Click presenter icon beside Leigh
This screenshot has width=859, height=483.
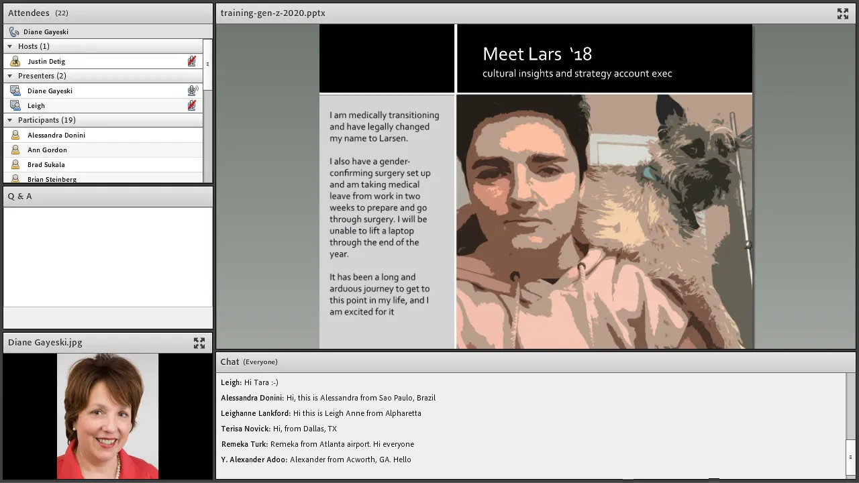[x=15, y=105]
